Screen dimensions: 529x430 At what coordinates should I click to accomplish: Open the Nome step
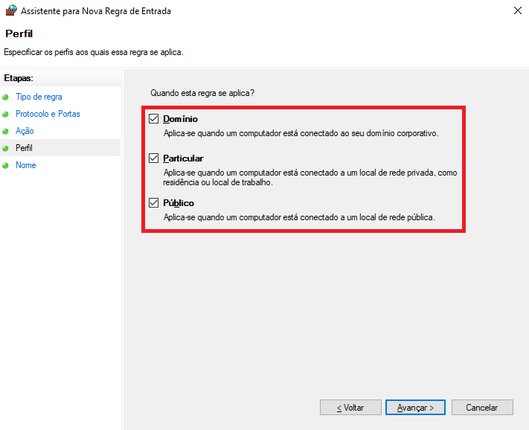(x=25, y=165)
